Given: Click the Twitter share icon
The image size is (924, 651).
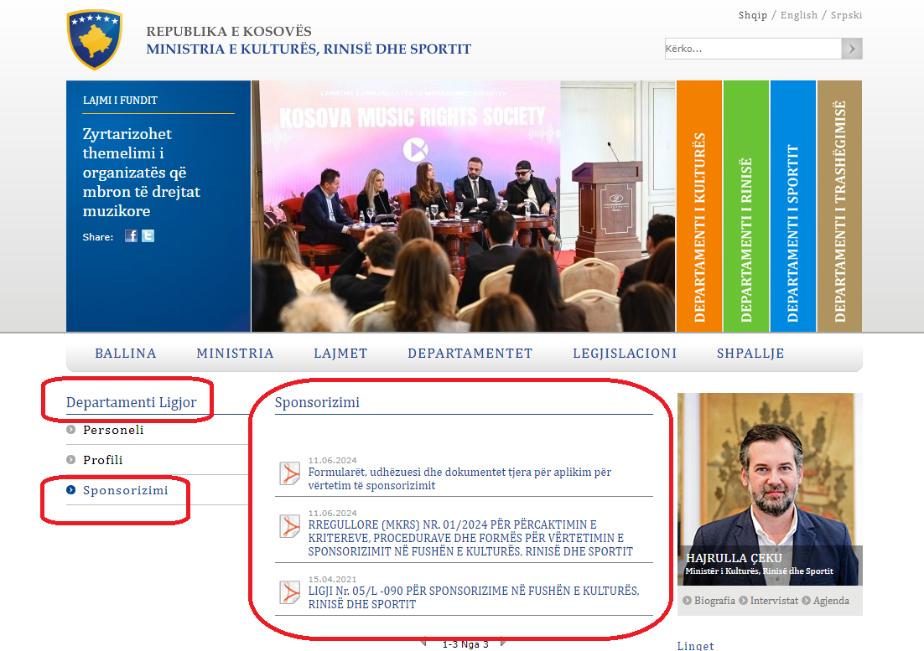Looking at the screenshot, I should pos(148,236).
